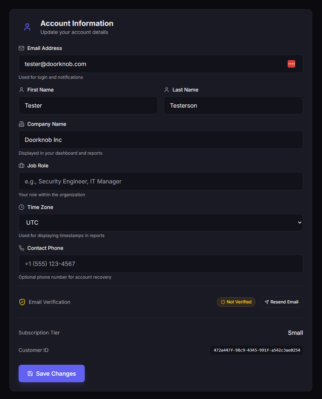Click the user avatar icon in the header

27,27
